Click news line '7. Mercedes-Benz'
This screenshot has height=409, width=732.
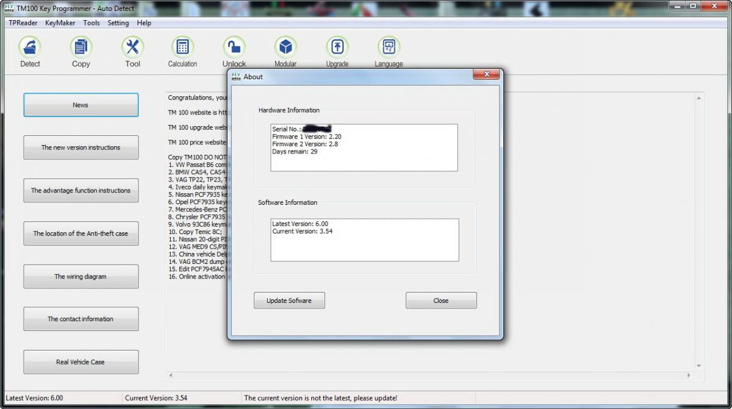[198, 209]
